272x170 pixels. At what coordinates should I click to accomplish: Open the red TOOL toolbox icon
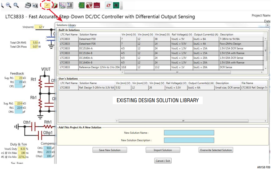point(97,5)
